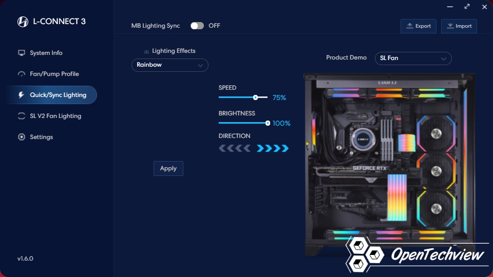Click the L-CONNECT 3 logo icon
This screenshot has width=493, height=277.
tap(23, 22)
